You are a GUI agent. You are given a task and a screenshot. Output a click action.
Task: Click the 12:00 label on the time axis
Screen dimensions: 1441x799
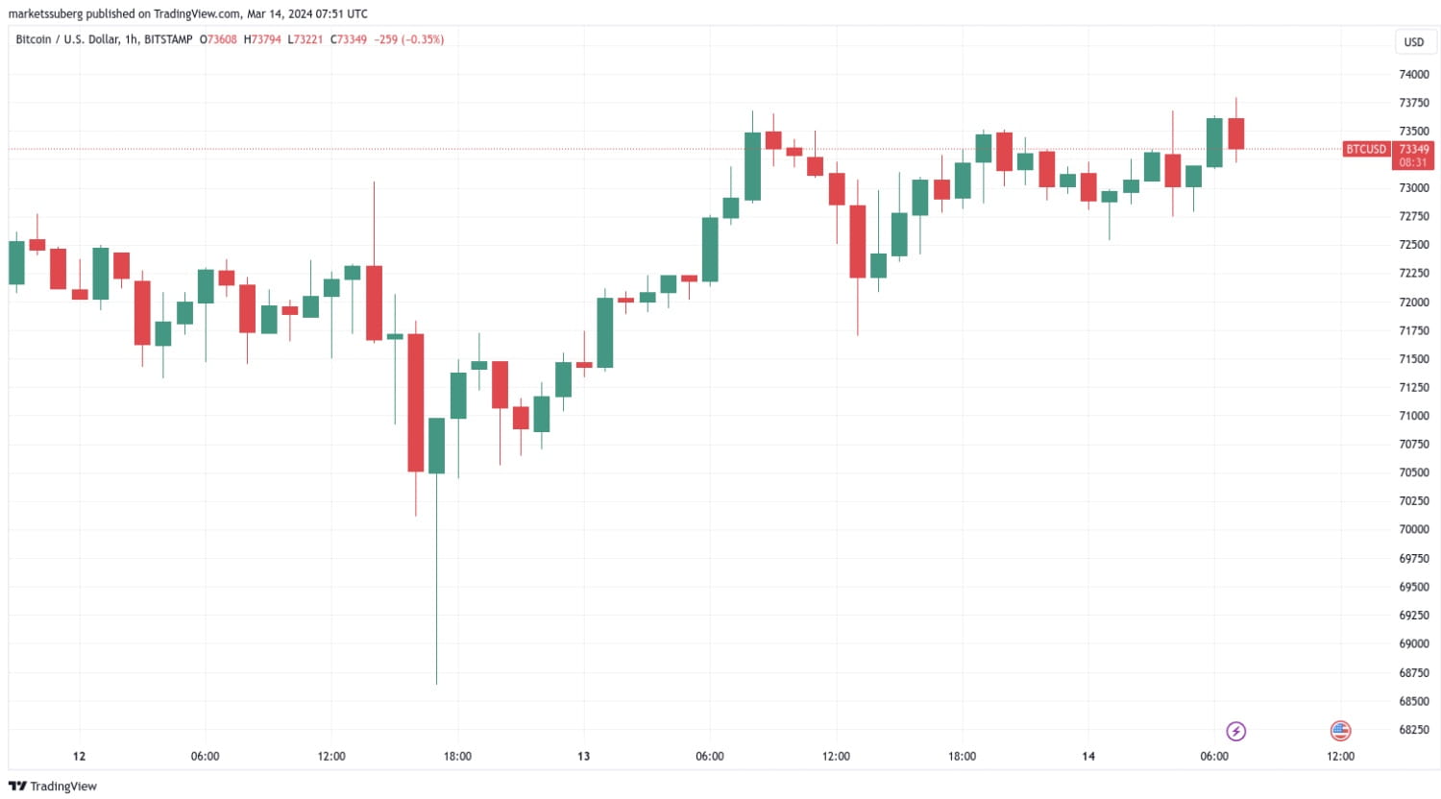(x=331, y=756)
